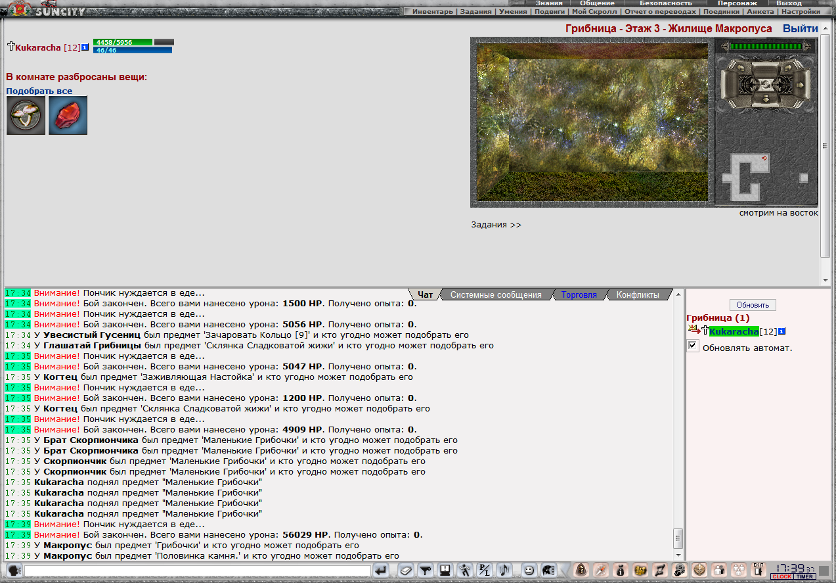Pick up the mushroom item in the room
The height and width of the screenshot is (583, 836).
click(x=26, y=116)
